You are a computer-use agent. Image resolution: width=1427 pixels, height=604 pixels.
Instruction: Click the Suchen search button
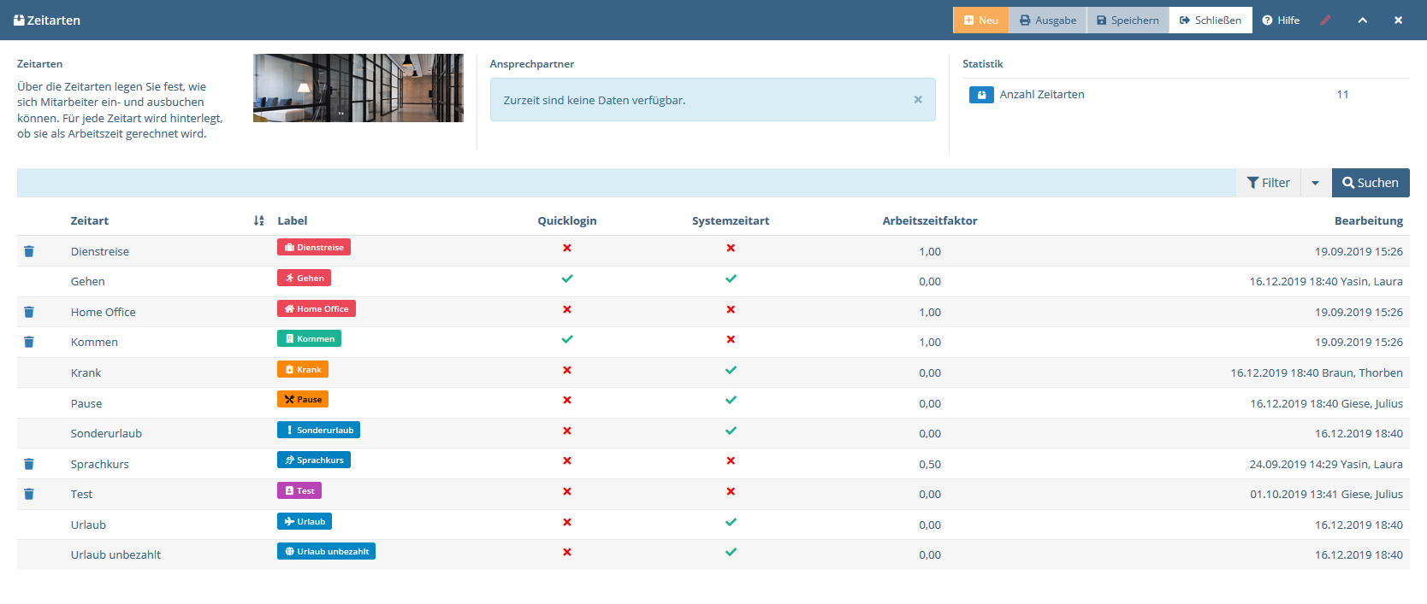[x=1371, y=183]
